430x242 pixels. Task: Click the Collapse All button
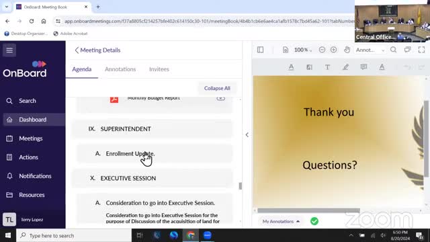click(217, 88)
